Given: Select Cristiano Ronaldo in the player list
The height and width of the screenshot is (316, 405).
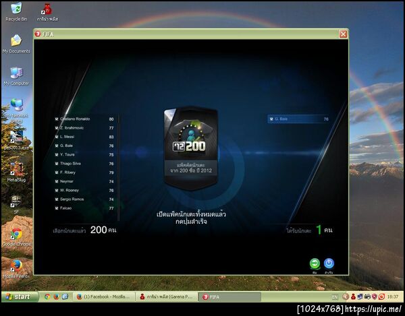Looking at the screenshot, I should [x=84, y=119].
